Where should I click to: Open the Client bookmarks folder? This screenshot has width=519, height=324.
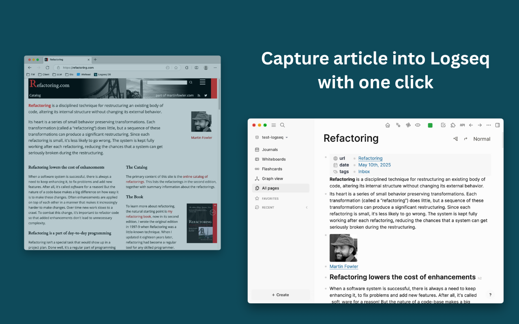point(44,75)
